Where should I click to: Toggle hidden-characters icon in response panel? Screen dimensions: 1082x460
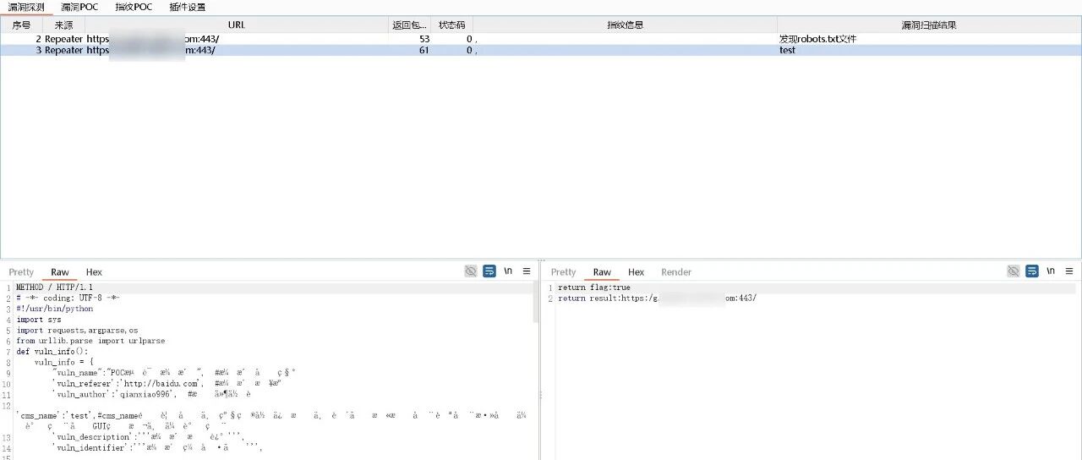[1014, 271]
